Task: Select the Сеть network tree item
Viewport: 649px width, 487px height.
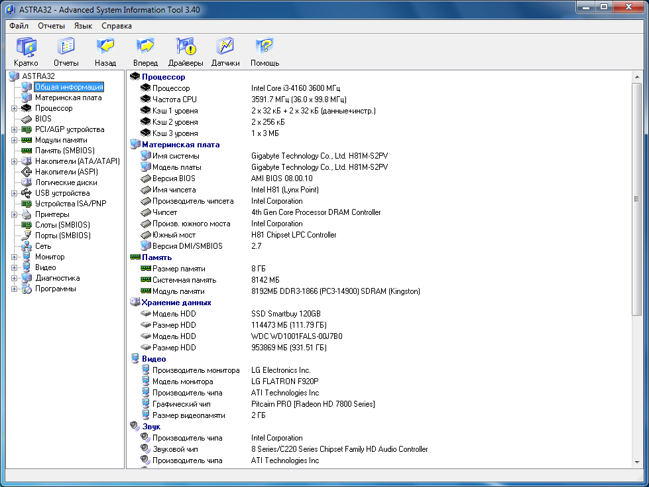Action: click(43, 246)
